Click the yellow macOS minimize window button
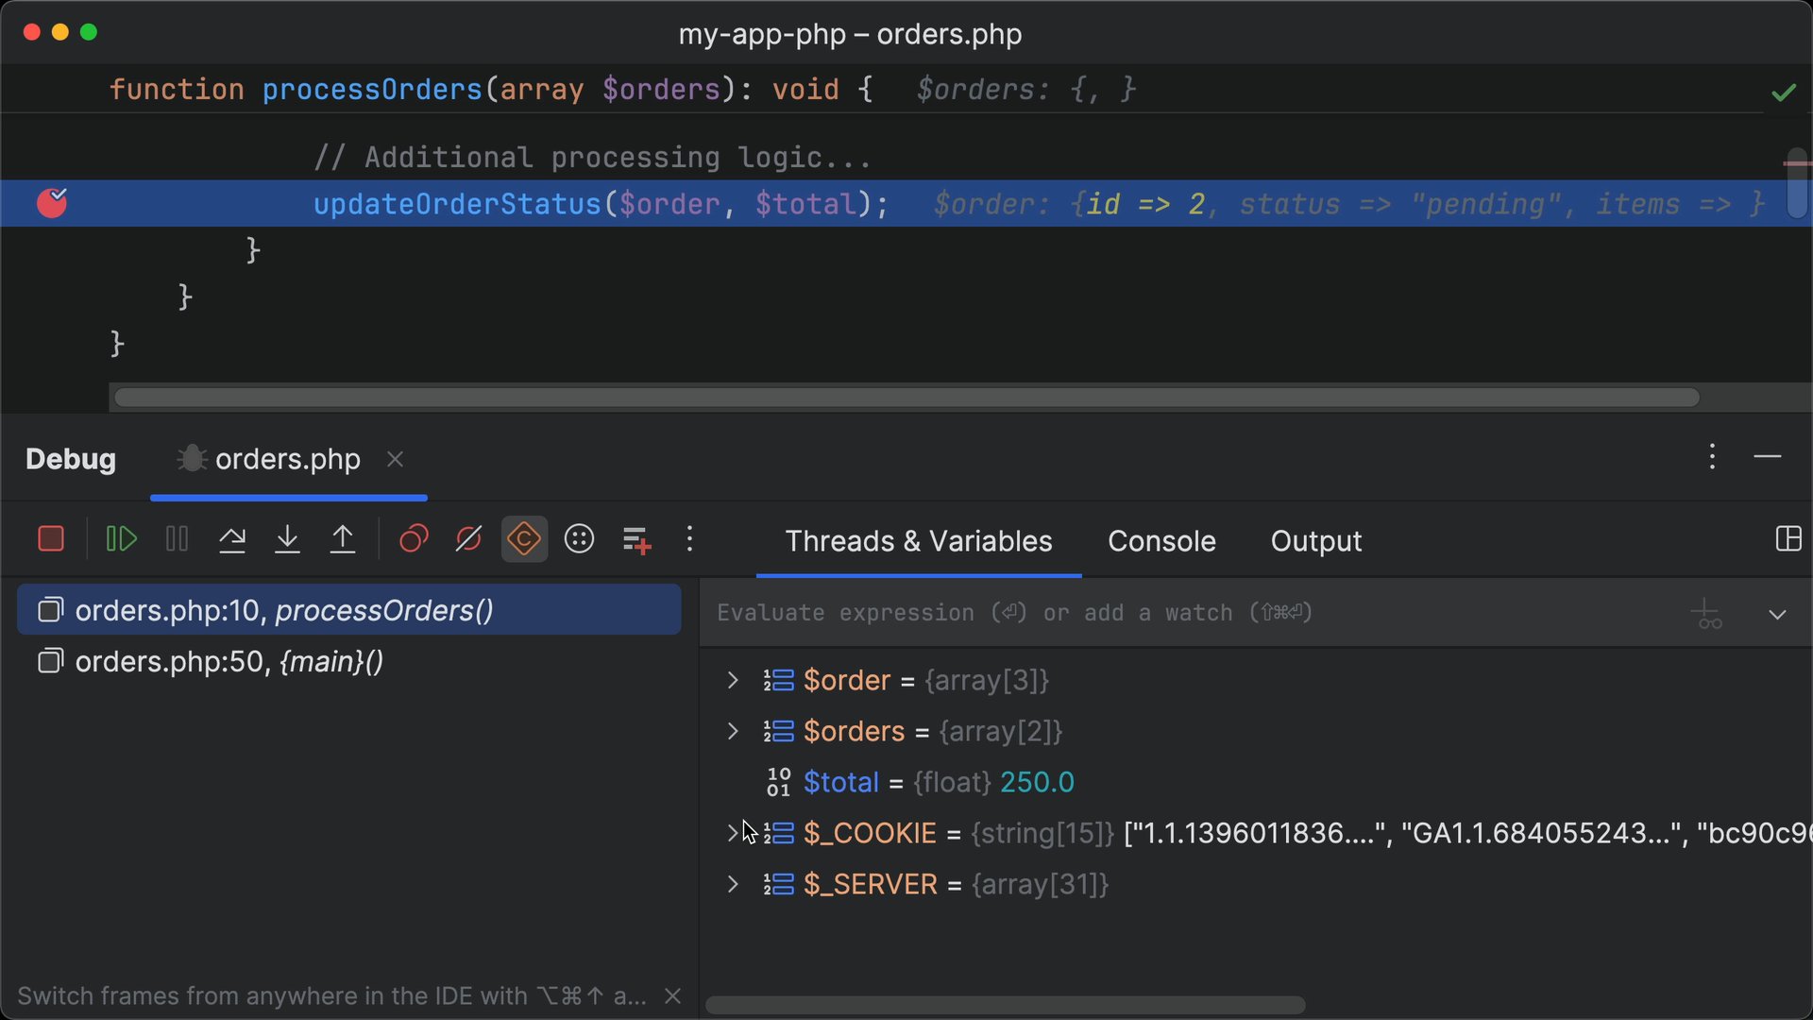 click(60, 32)
